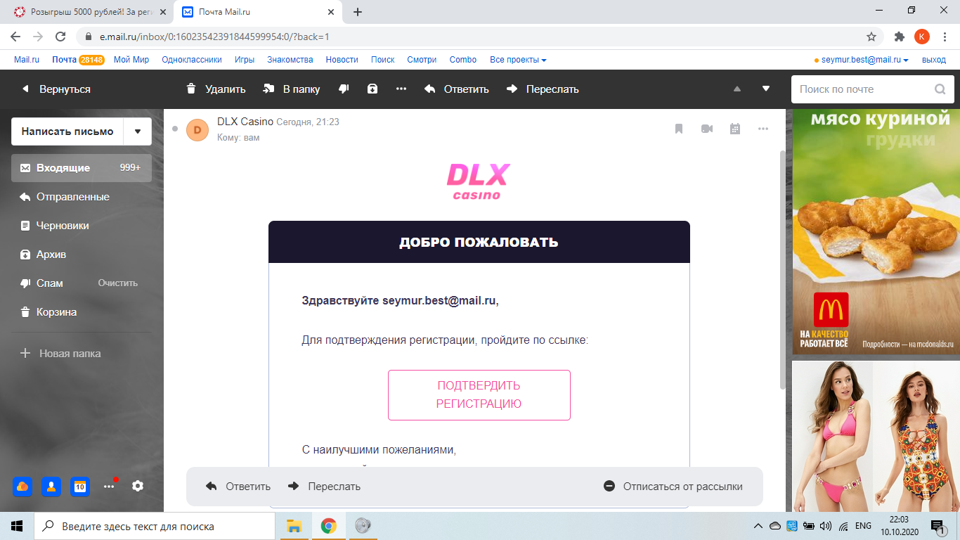The width and height of the screenshot is (960, 540).
Task: Open the Одноклассники link
Action: [192, 60]
